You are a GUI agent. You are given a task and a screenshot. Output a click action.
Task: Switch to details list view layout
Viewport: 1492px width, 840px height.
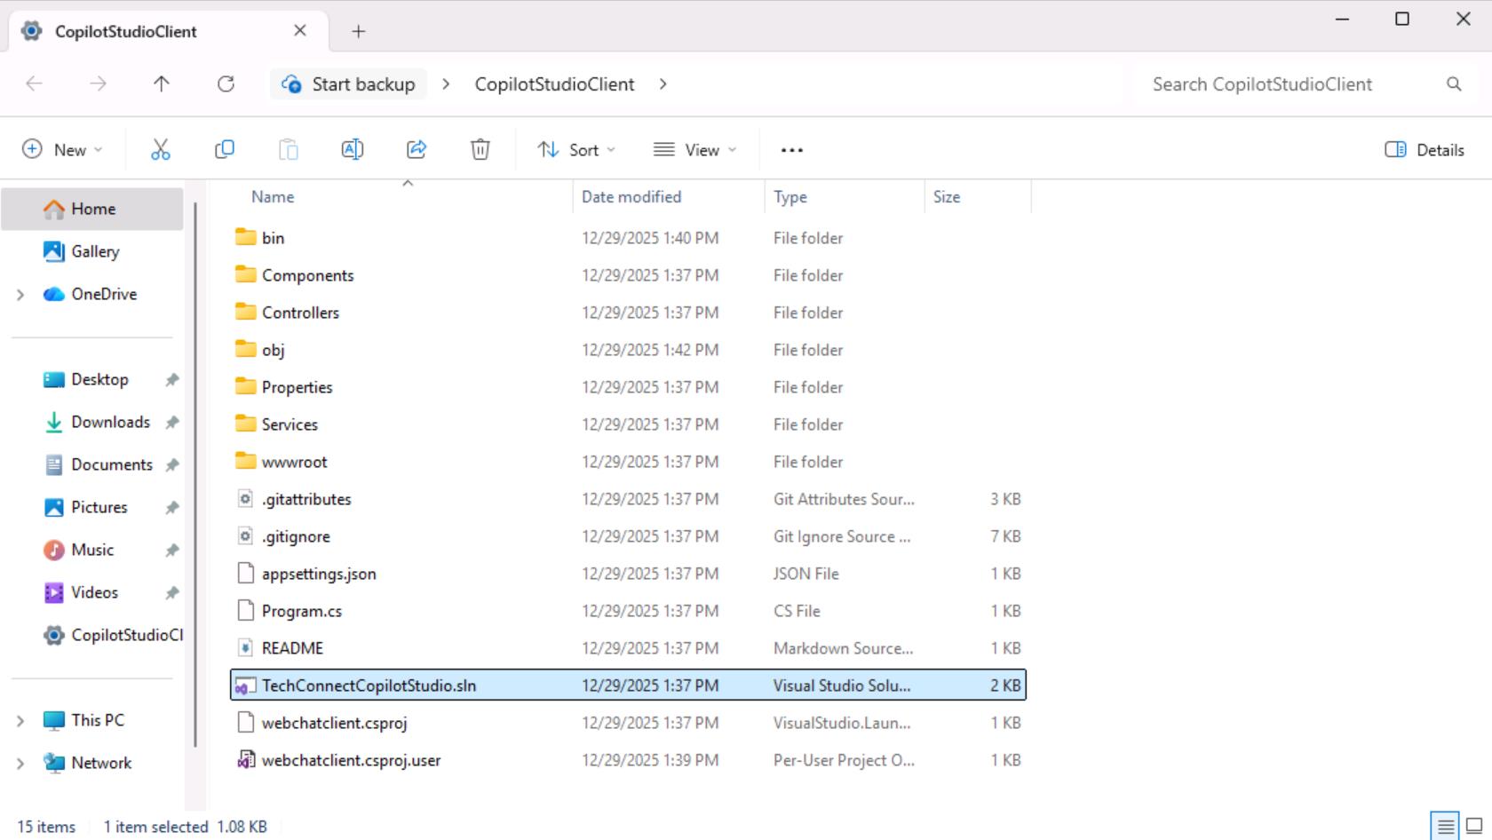[1446, 826]
